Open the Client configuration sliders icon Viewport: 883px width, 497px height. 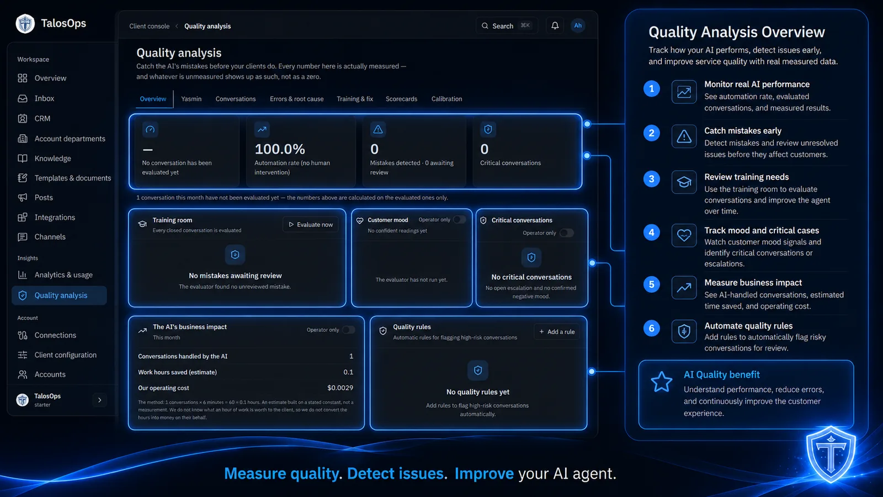tap(23, 355)
